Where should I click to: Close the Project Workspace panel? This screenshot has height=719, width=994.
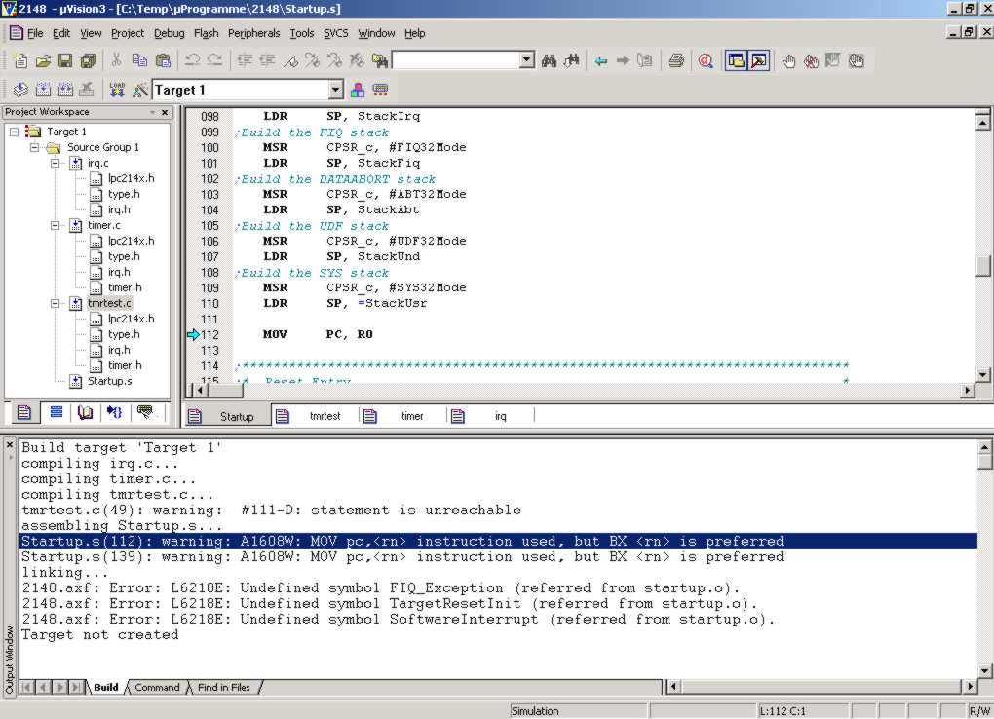pos(164,112)
